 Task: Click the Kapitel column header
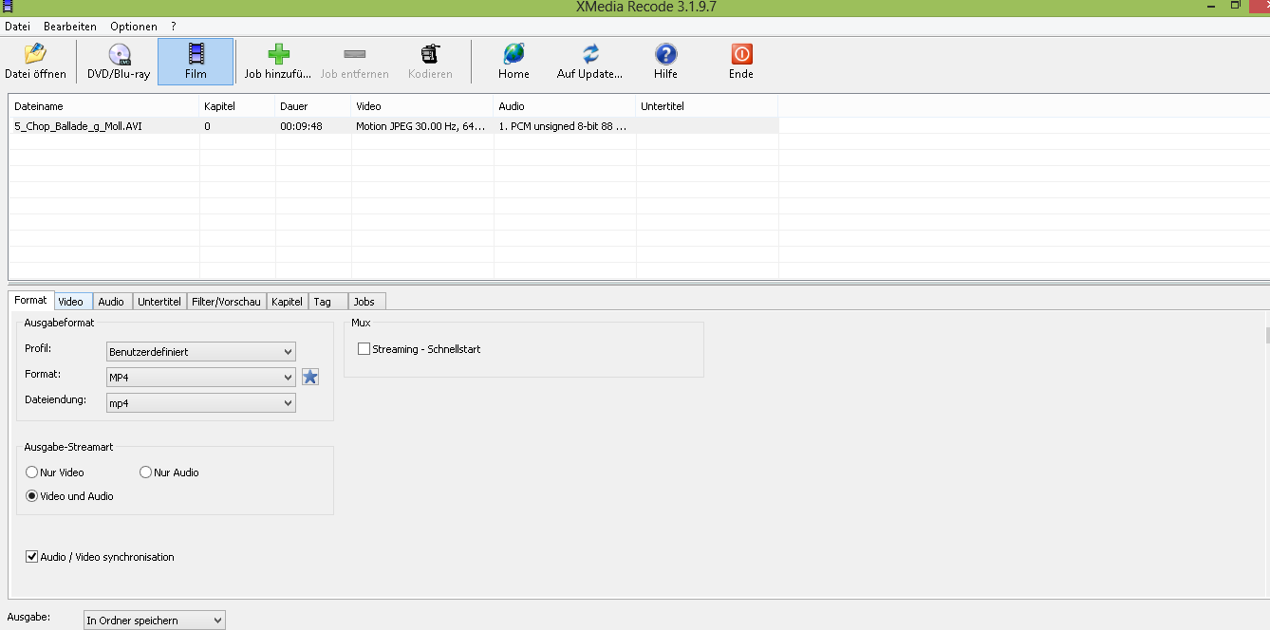(236, 106)
